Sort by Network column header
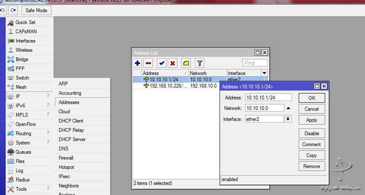The height and width of the screenshot is (195, 365). tap(208, 73)
